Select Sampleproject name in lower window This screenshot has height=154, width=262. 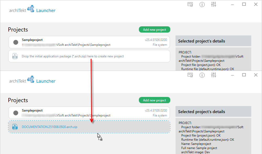(x=32, y=110)
